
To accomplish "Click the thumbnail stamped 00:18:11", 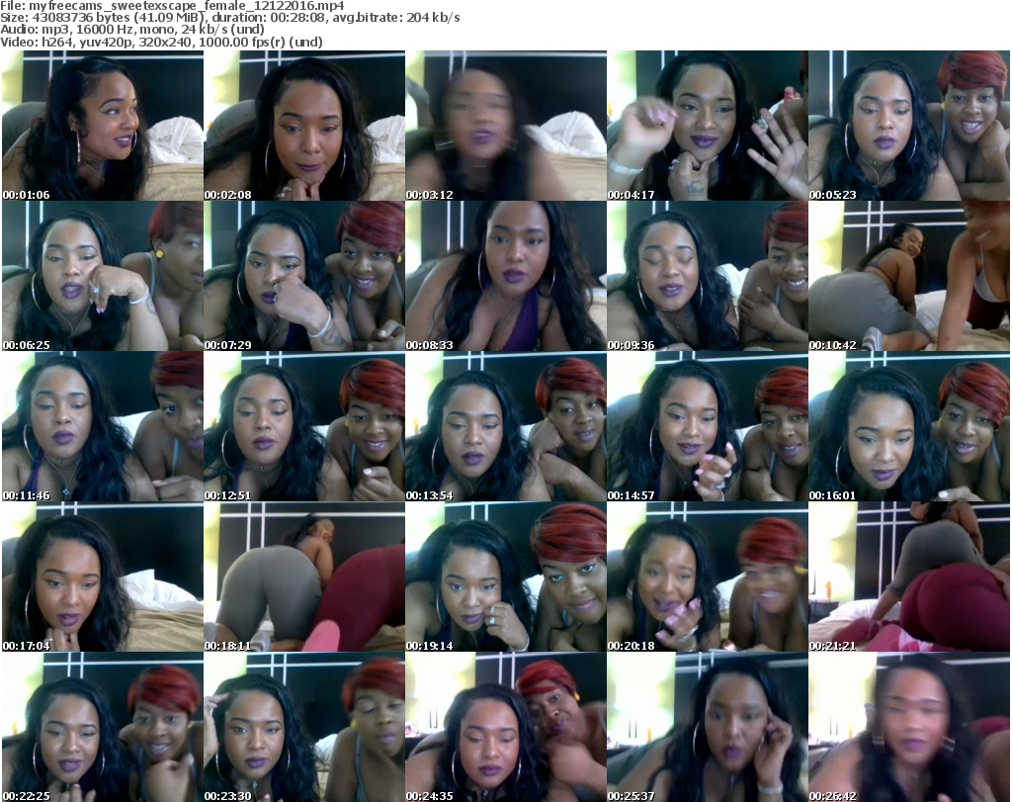I will point(304,578).
